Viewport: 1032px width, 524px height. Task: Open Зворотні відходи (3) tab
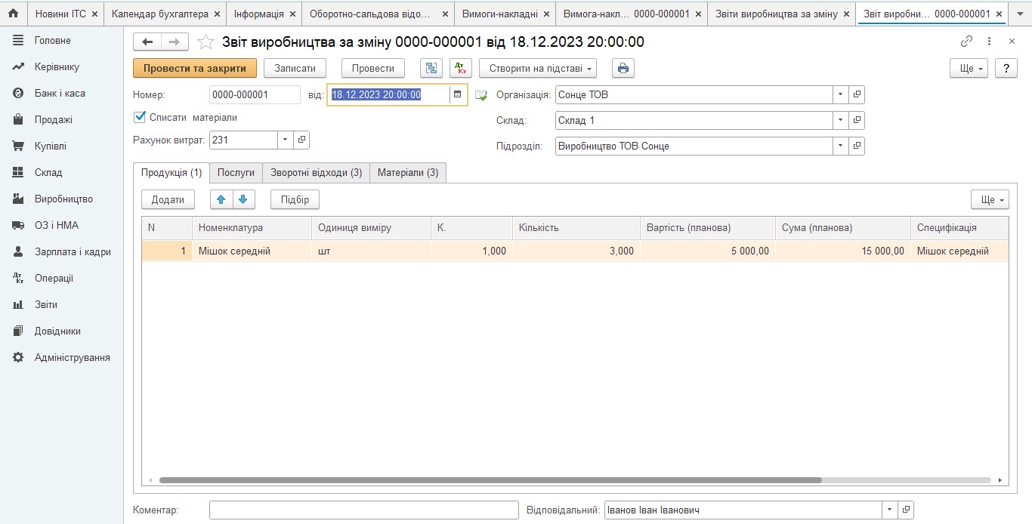[x=316, y=172]
